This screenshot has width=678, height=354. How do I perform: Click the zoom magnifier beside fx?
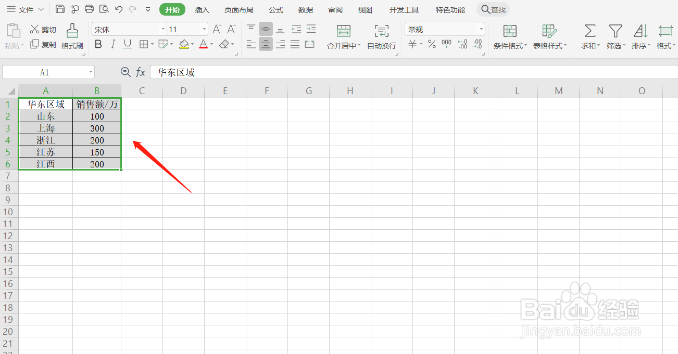coord(125,72)
